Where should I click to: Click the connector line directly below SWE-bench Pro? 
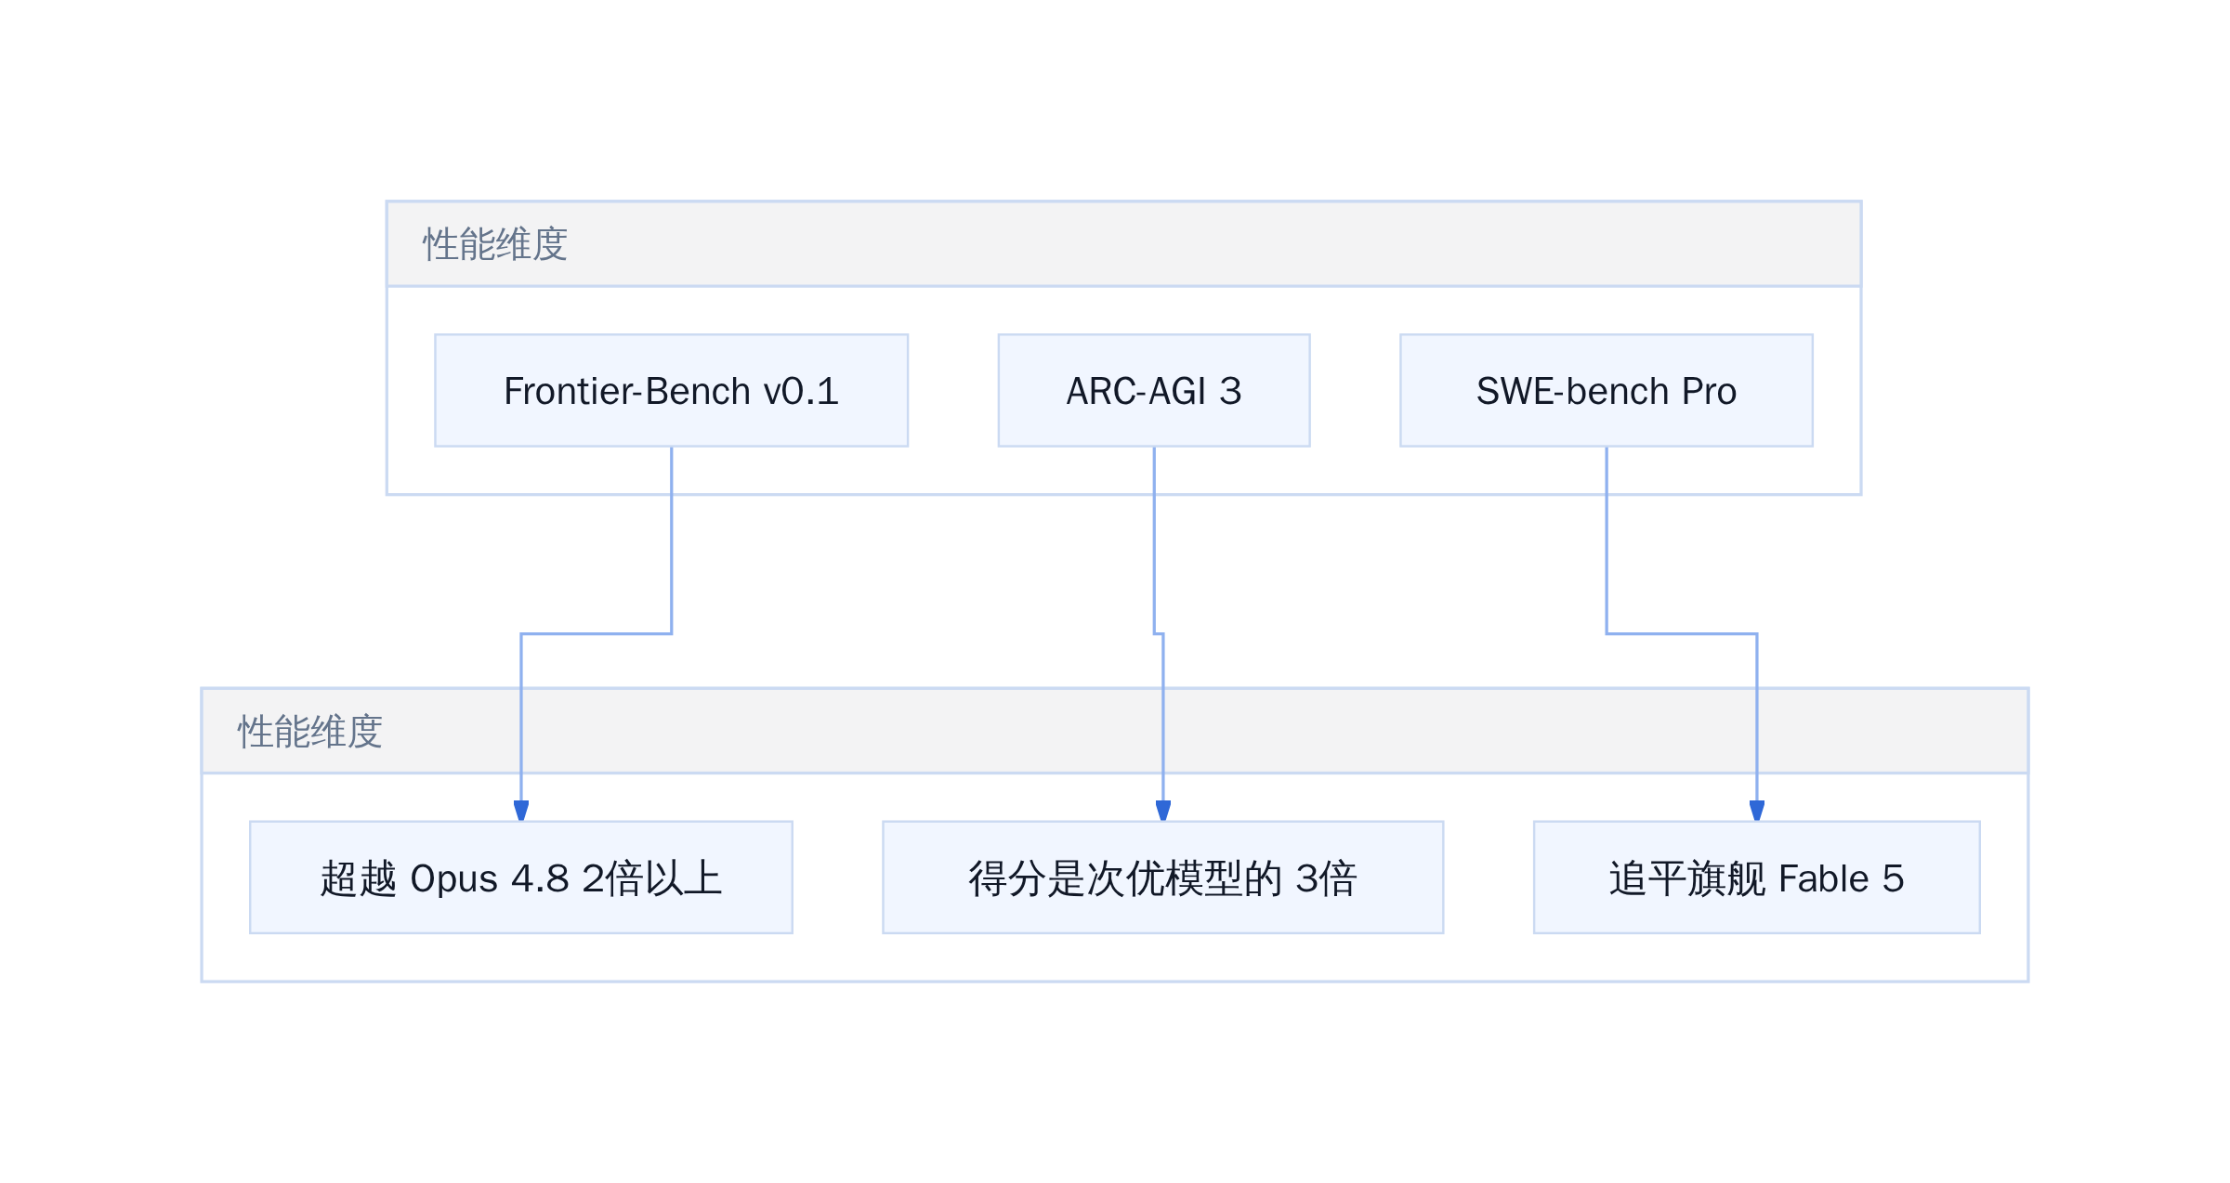(1607, 539)
